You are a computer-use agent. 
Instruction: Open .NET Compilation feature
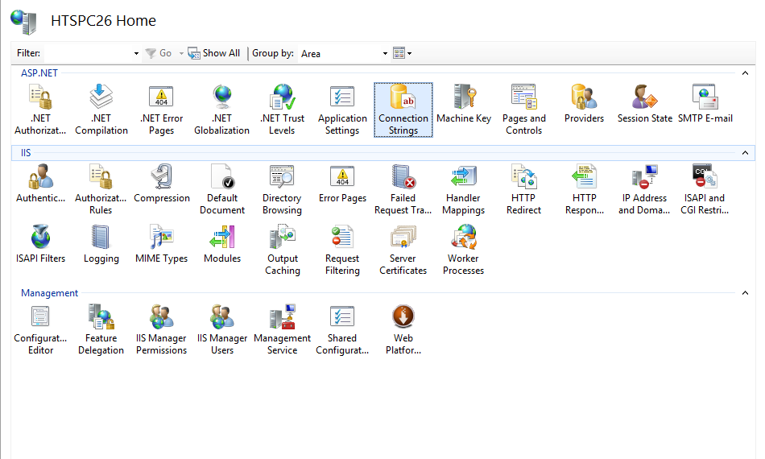pyautogui.click(x=101, y=110)
